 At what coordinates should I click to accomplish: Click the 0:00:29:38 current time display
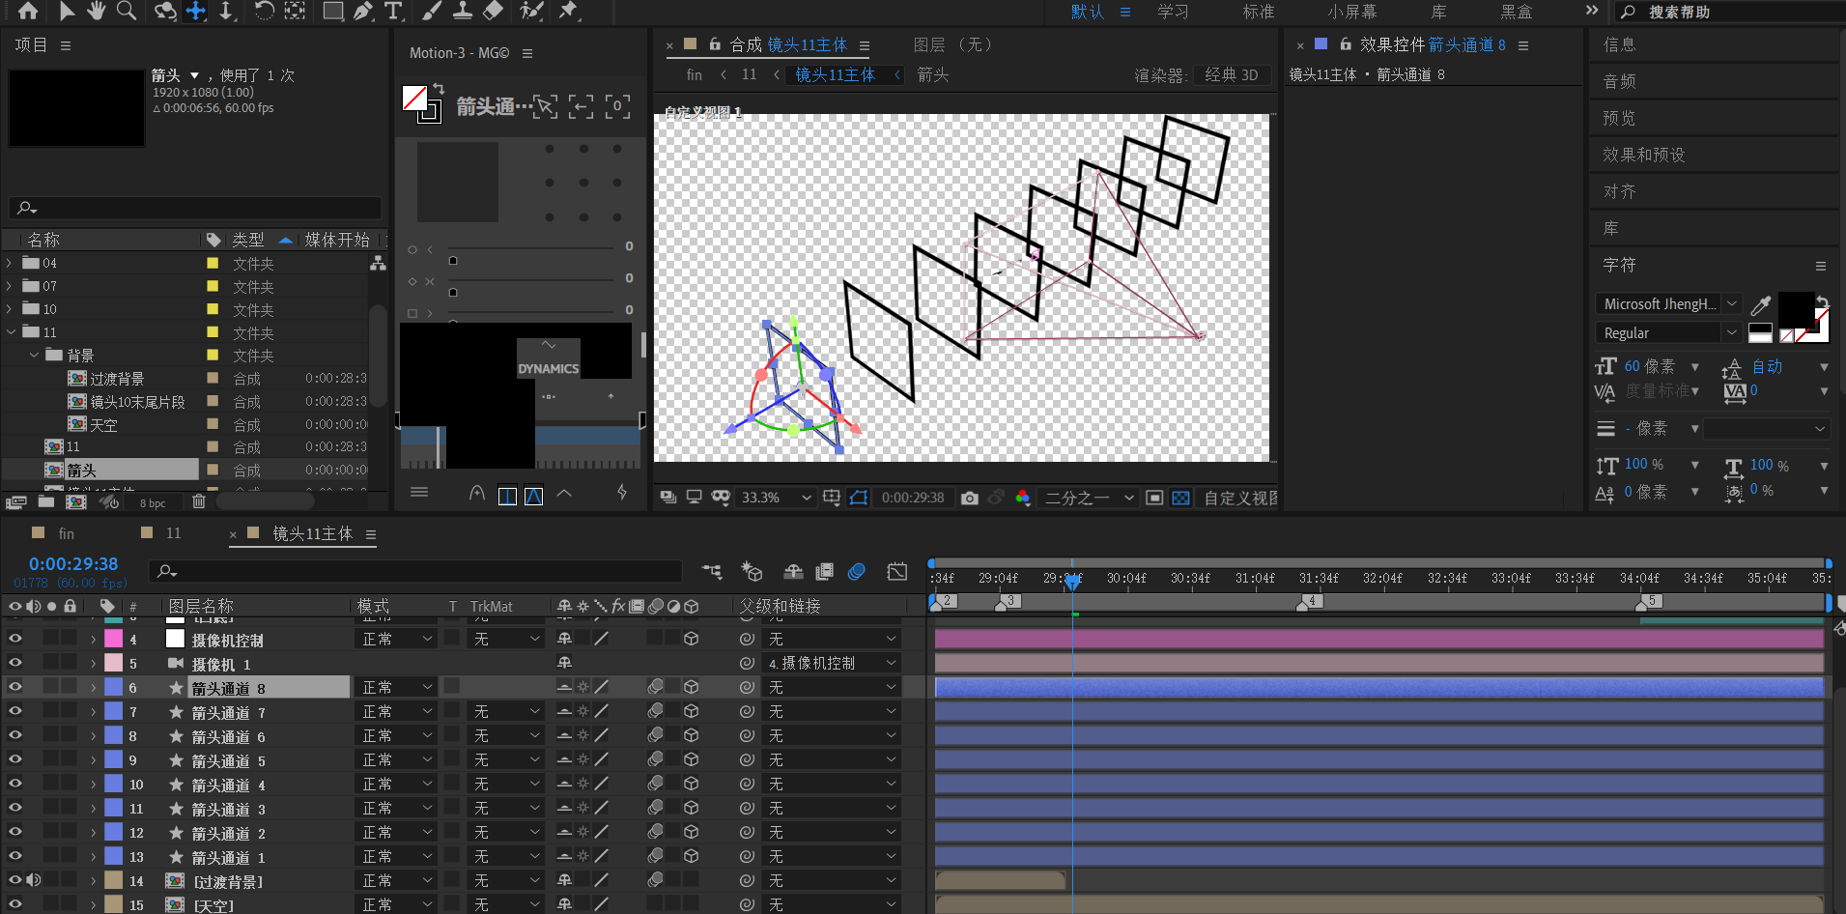pos(73,563)
